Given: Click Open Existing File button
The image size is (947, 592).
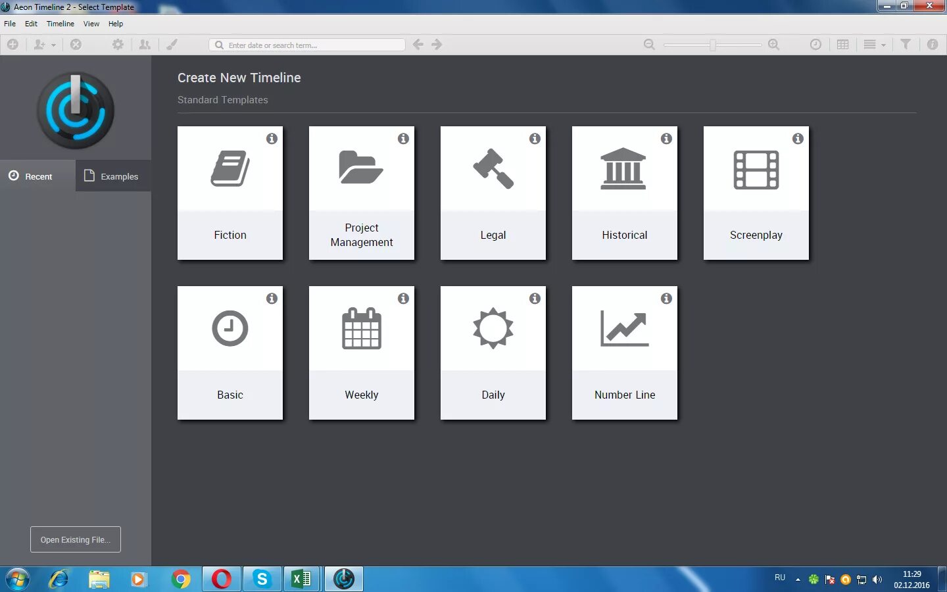Looking at the screenshot, I should pos(76,539).
